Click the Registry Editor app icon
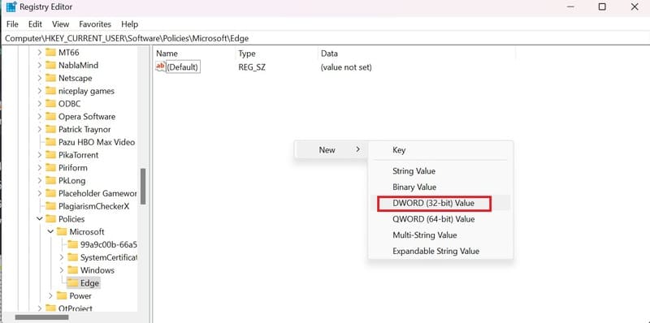 [11, 7]
